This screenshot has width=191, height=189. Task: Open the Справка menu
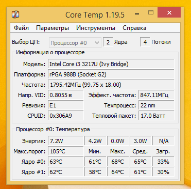(x=134, y=28)
